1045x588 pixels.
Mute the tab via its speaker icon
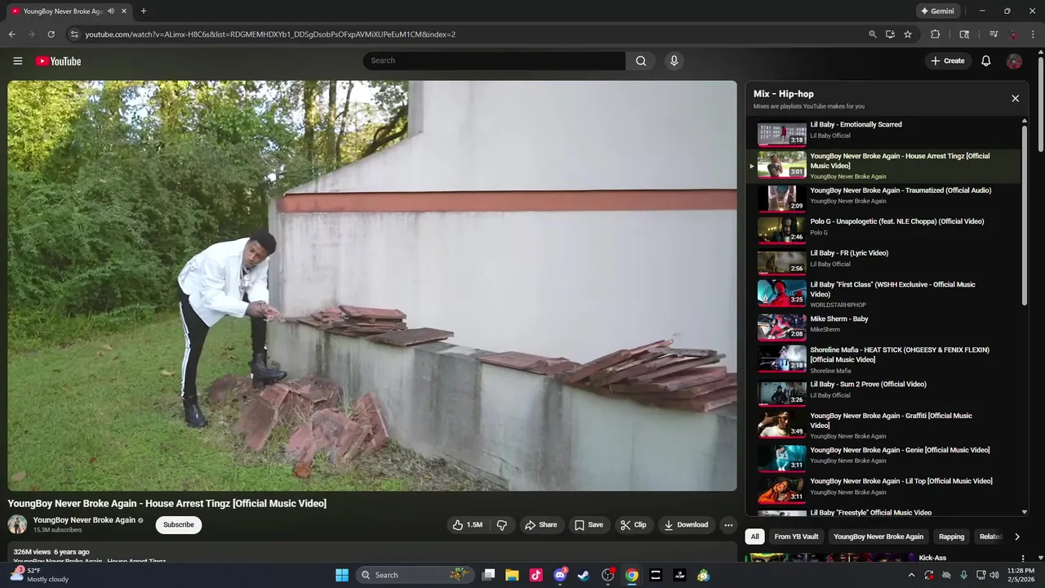click(x=111, y=11)
